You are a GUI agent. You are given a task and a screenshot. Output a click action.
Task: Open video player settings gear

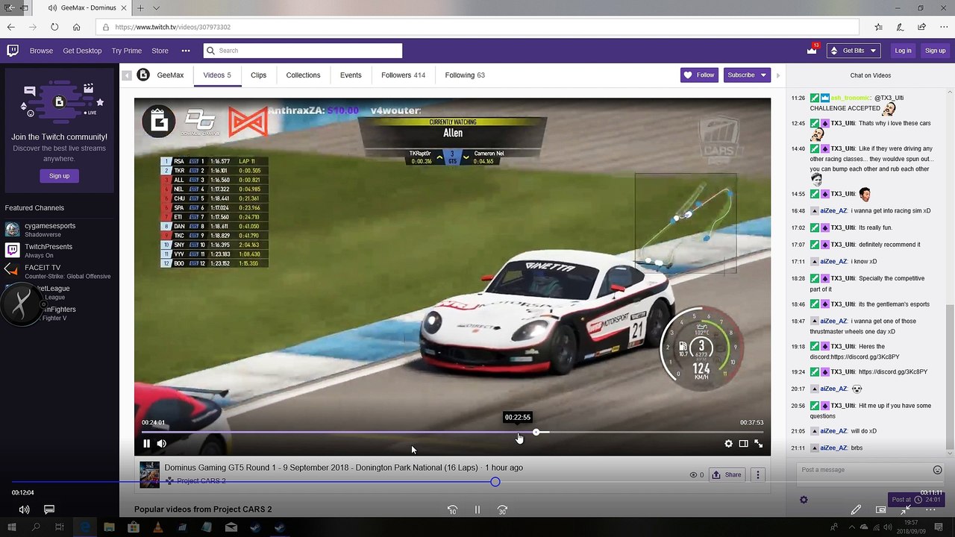728,444
